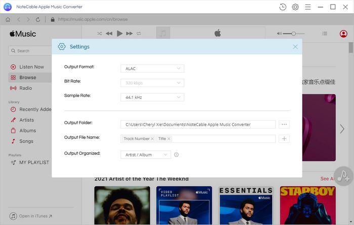Mute the volume speaker icon
This screenshot has width=354, height=225.
pos(279,34)
